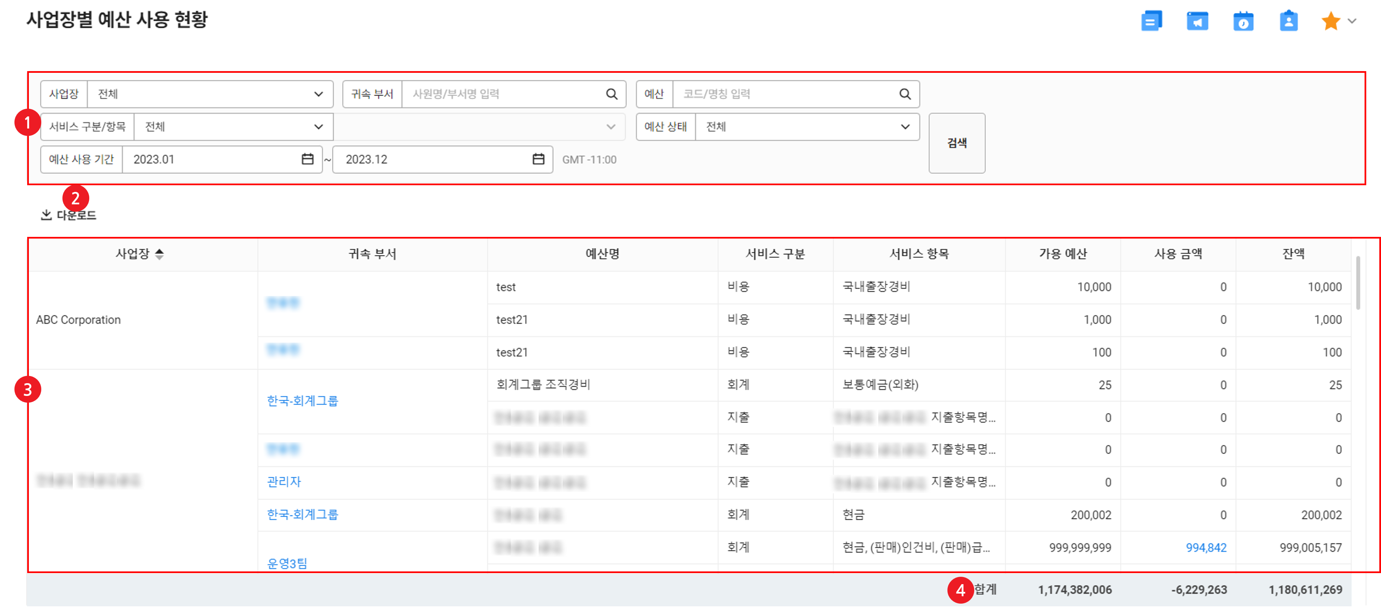Viewport: 1381px width, 610px height.
Task: Expand the chevron beside the favorites star
Action: (1352, 21)
